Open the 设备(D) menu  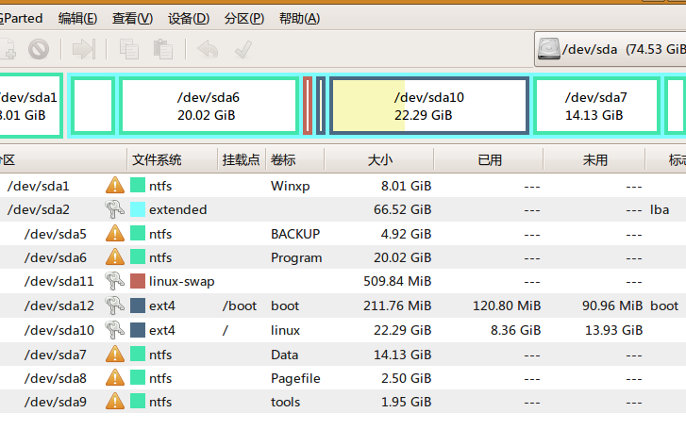[x=189, y=18]
